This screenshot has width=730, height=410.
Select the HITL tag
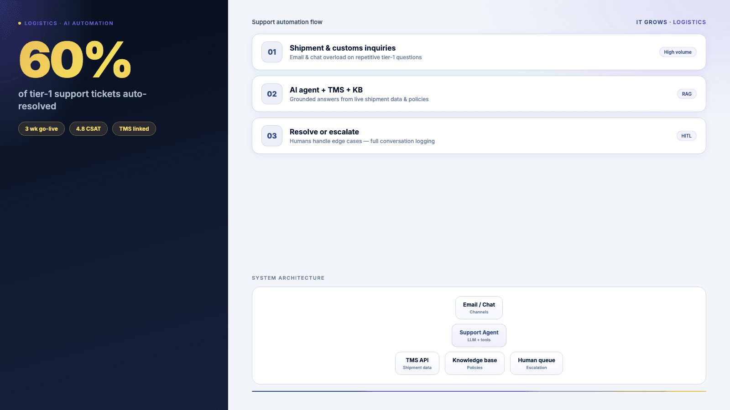click(x=686, y=136)
